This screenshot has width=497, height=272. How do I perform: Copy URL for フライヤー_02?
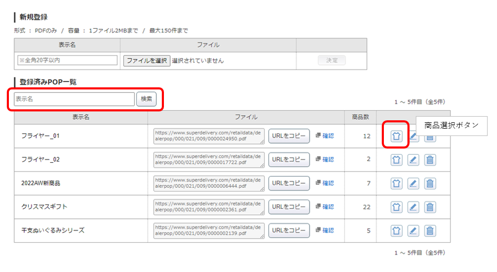(289, 160)
